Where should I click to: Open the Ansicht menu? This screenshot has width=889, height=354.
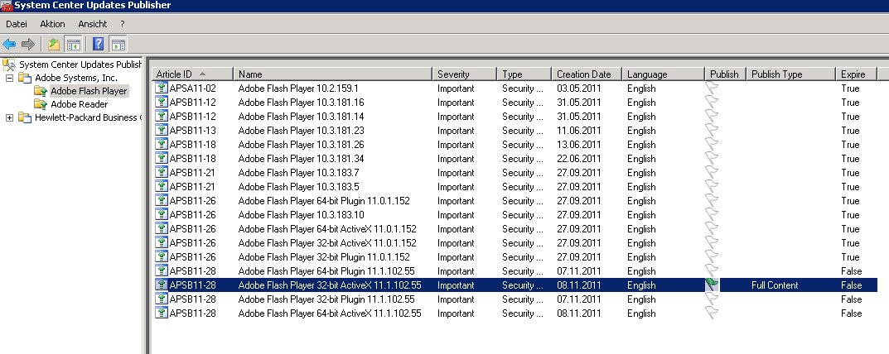tap(92, 24)
